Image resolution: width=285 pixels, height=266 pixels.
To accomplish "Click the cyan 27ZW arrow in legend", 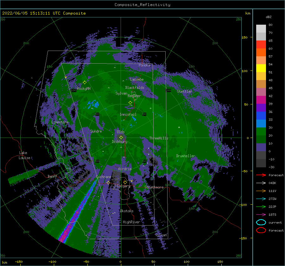I will coord(261,199).
